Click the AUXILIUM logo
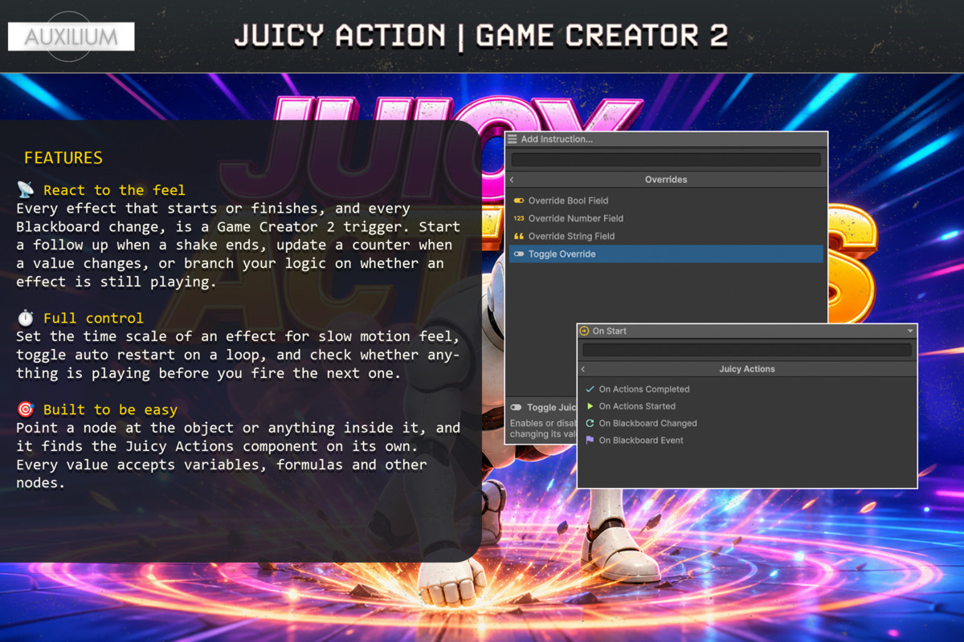964x642 pixels. 71,36
